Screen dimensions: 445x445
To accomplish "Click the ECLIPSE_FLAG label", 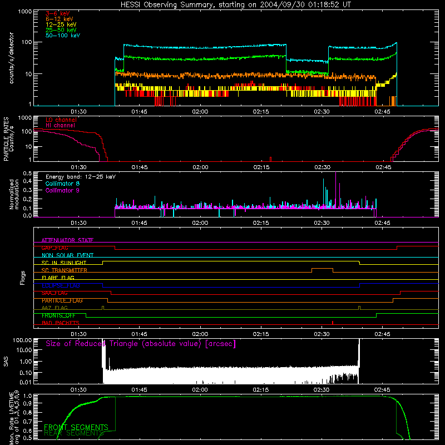I will (61, 285).
